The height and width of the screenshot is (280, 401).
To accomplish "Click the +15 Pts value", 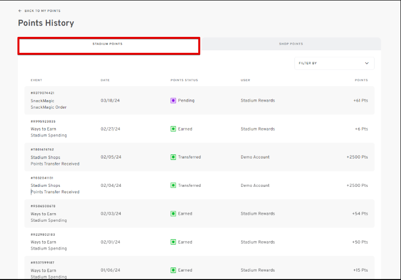I will (x=361, y=270).
